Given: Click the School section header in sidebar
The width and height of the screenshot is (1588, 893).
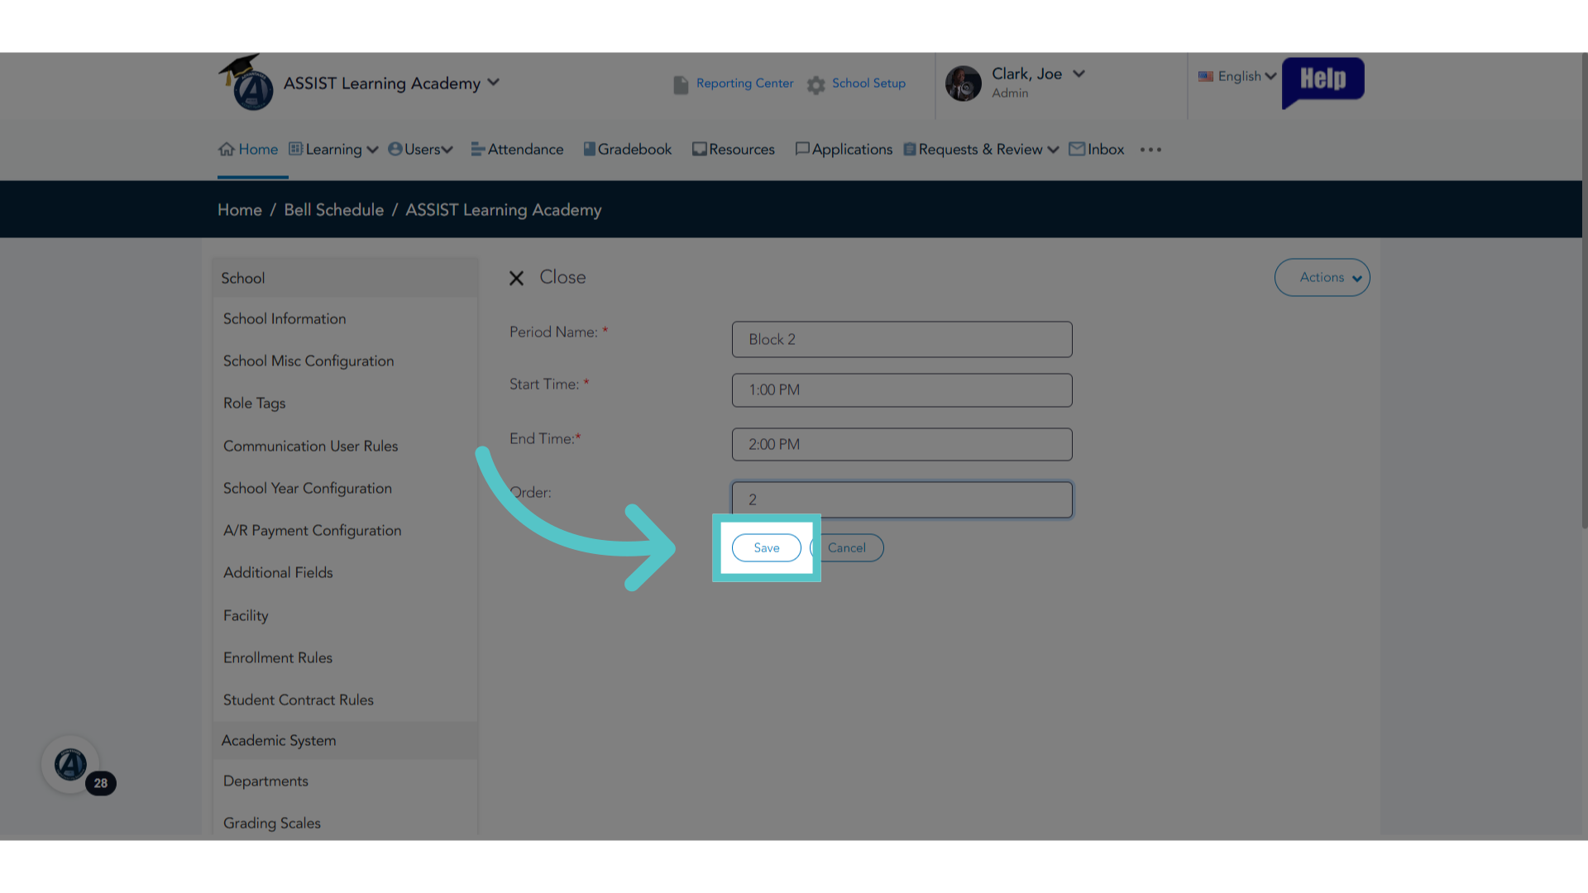Looking at the screenshot, I should [x=345, y=278].
